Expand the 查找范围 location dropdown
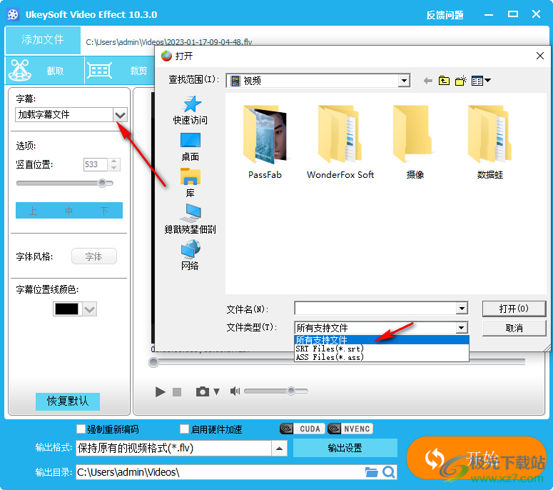This screenshot has height=490, width=553. pyautogui.click(x=404, y=81)
